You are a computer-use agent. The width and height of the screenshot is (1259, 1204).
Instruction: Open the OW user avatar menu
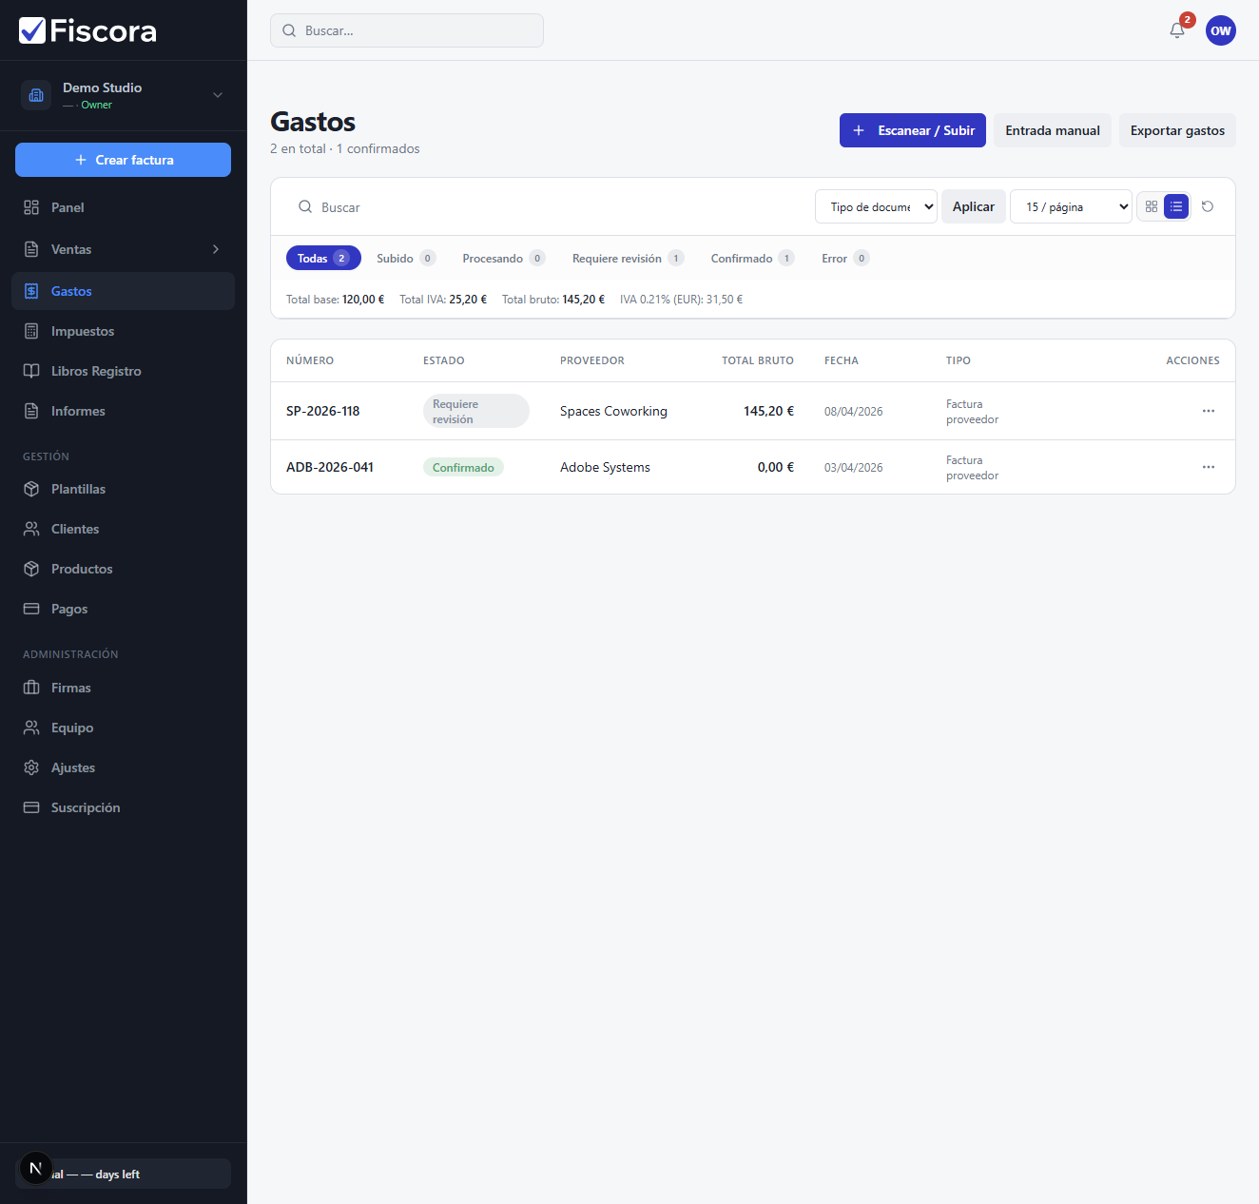click(1221, 30)
